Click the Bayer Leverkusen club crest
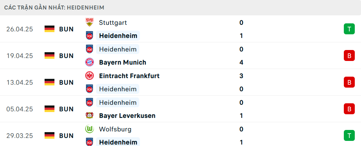Image resolution: width=361 pixels, height=146 pixels. click(x=89, y=115)
